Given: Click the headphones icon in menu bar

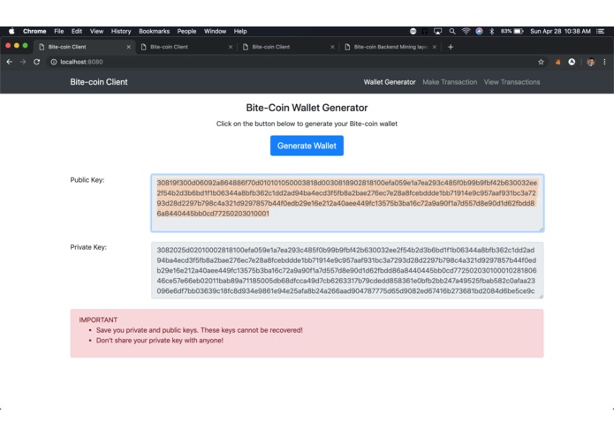Looking at the screenshot, I should [x=424, y=31].
